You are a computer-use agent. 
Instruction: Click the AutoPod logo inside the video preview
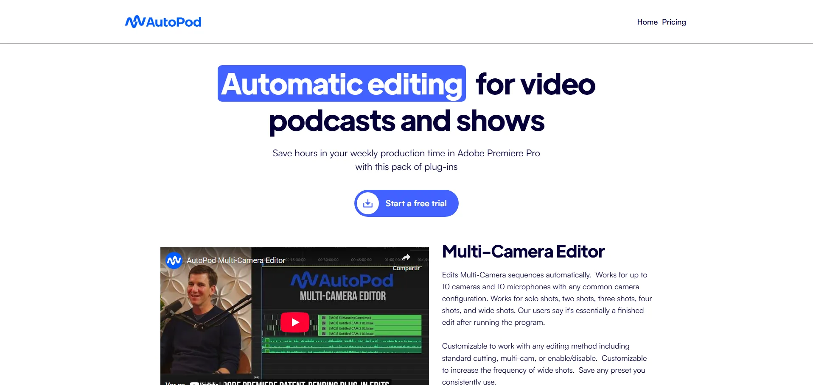pyautogui.click(x=342, y=281)
